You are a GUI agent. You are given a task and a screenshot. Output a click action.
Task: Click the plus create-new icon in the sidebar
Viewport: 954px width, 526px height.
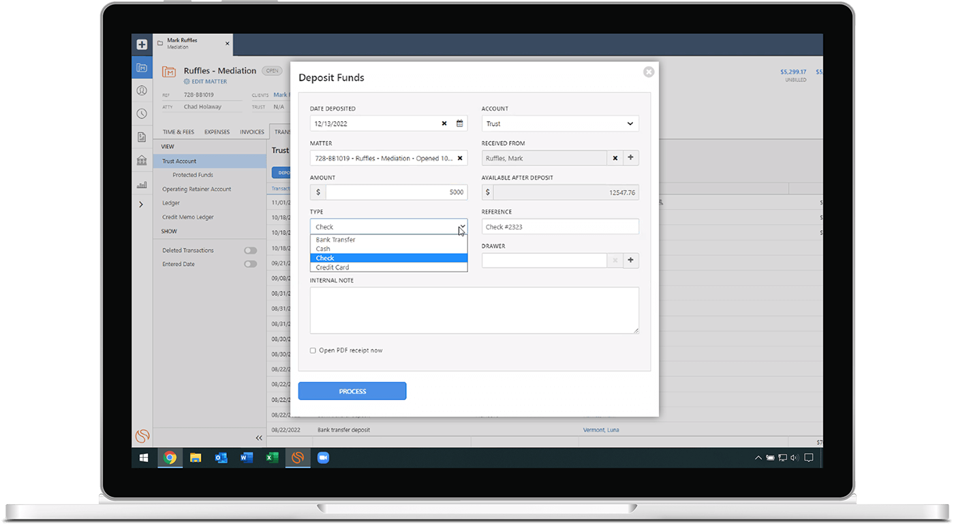[x=142, y=45]
